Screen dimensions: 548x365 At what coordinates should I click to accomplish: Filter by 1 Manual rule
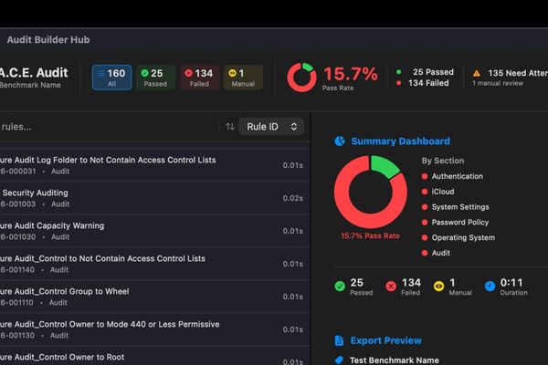pos(243,78)
